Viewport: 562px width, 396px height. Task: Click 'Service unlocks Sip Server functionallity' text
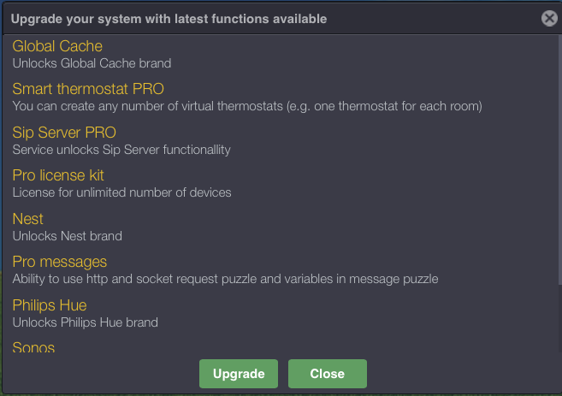(x=121, y=150)
